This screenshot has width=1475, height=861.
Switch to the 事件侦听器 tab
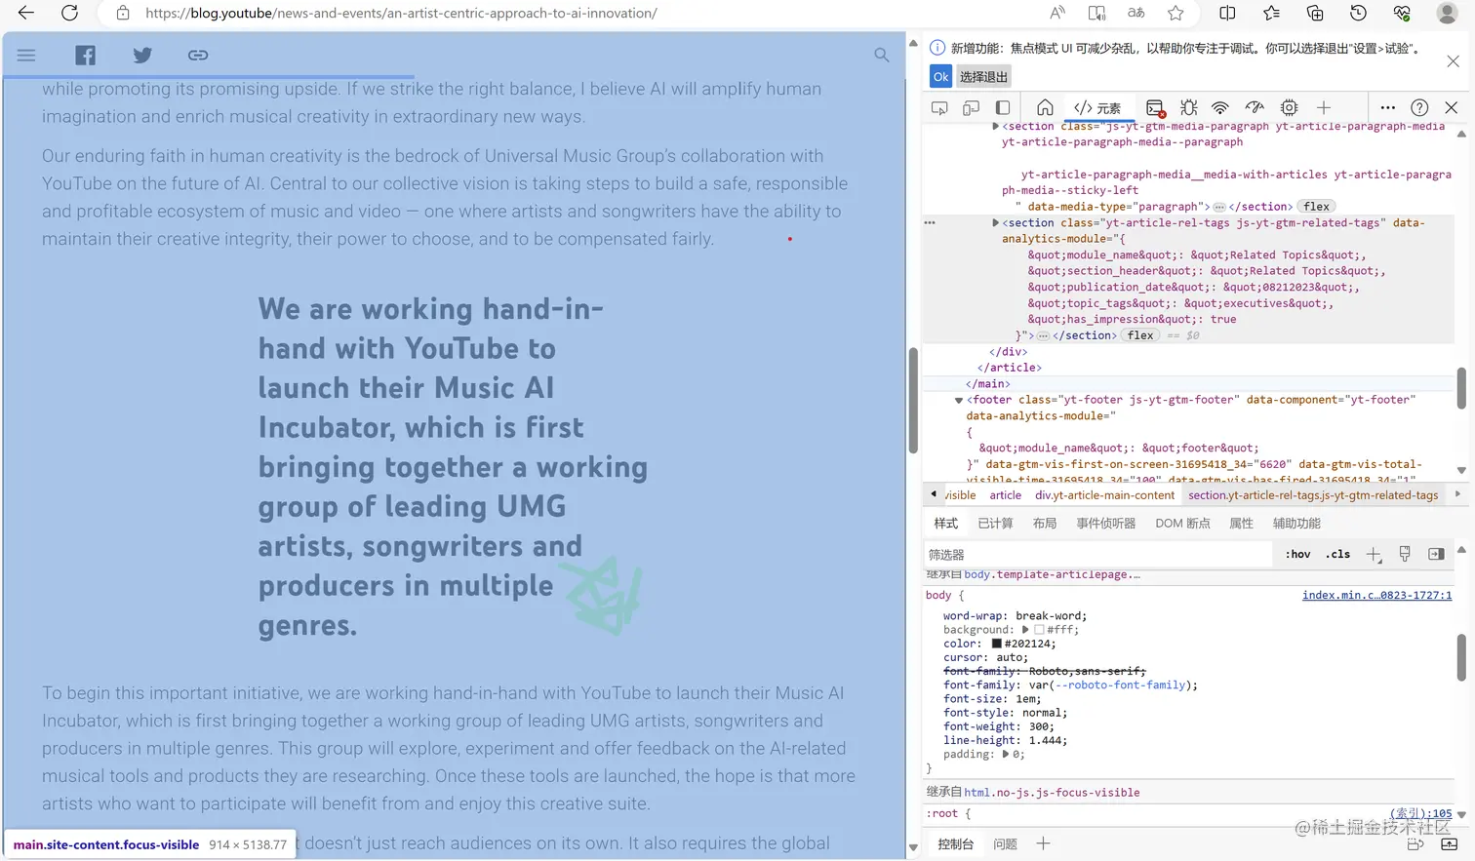pos(1106,524)
